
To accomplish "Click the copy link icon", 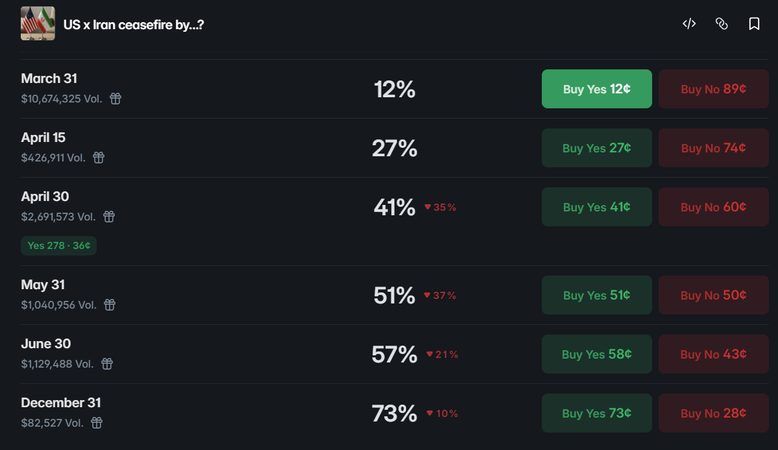I will (722, 24).
